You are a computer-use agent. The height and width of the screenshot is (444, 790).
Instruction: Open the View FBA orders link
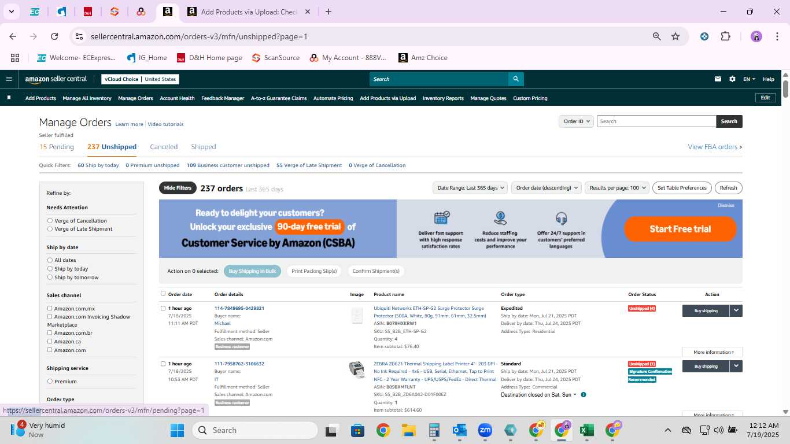(715, 147)
